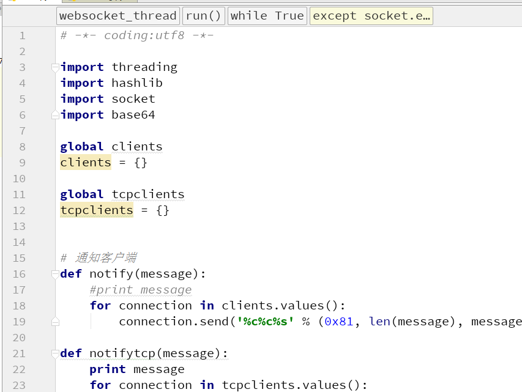Image resolution: width=522 pixels, height=392 pixels.
Task: Collapse the import block fold marker at line 3
Action: pyautogui.click(x=55, y=67)
